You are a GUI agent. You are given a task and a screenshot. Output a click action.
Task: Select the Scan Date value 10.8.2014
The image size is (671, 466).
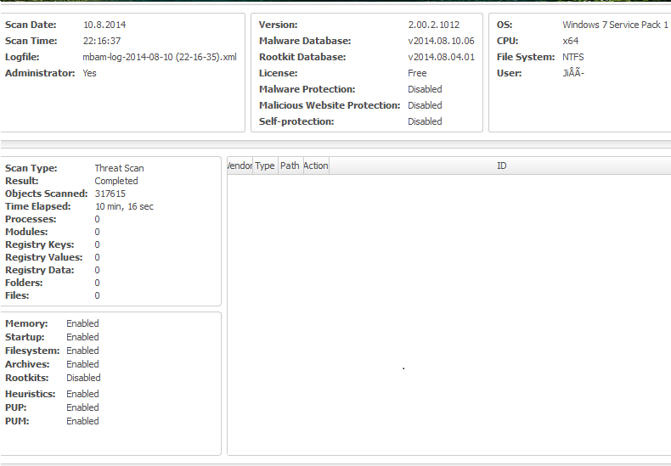click(104, 25)
